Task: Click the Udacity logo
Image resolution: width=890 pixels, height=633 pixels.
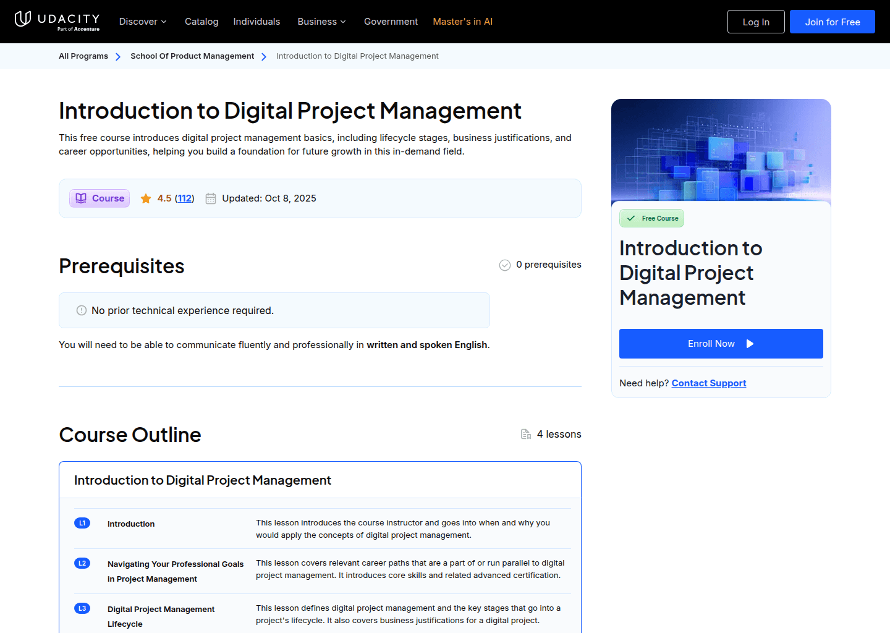Action: pos(57,21)
